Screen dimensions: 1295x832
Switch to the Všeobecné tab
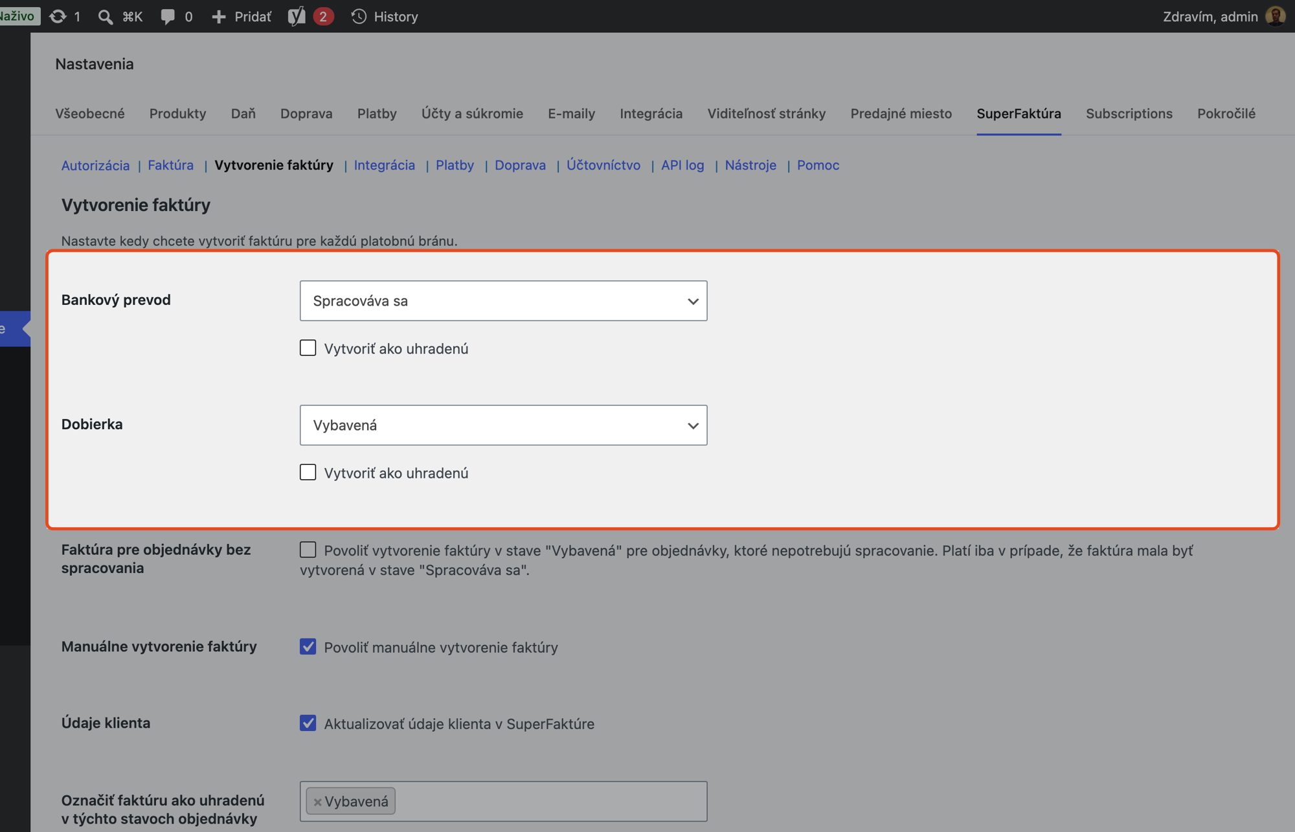(x=89, y=113)
